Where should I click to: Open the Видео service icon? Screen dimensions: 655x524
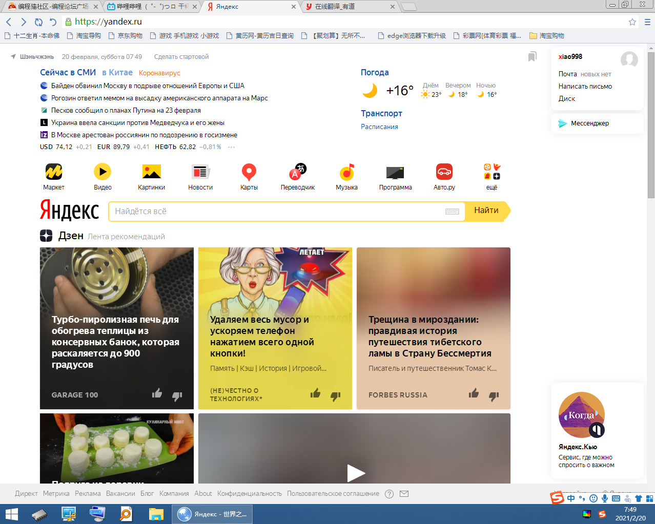[103, 172]
